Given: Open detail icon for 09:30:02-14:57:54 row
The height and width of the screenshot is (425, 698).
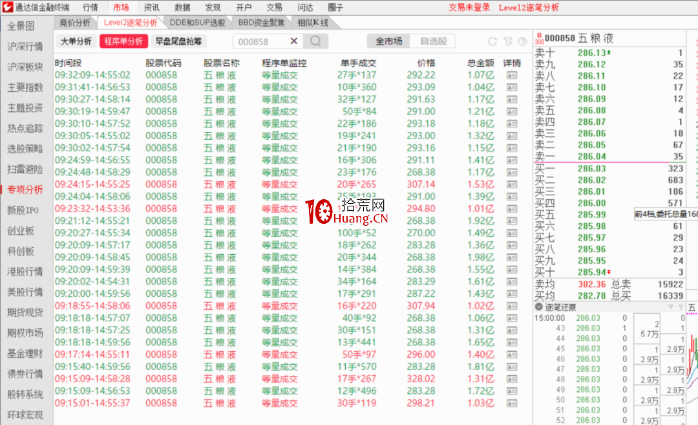Looking at the screenshot, I should [x=512, y=148].
